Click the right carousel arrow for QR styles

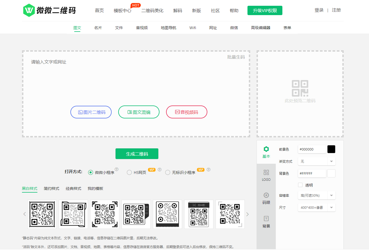coord(247,214)
